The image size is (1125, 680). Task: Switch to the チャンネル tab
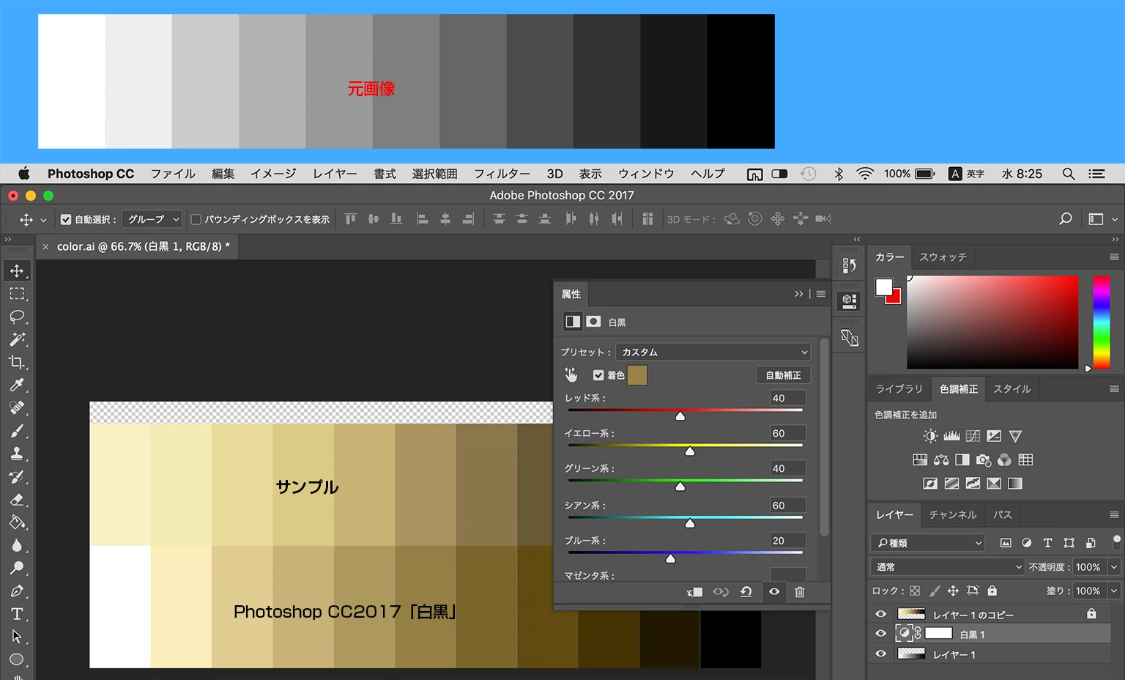(953, 514)
